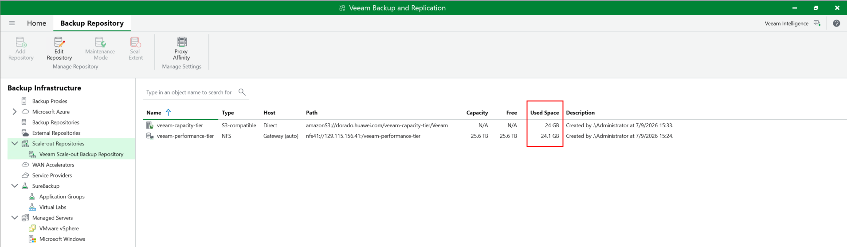The image size is (847, 247).
Task: Click the Managed Servers icon
Action: coord(25,218)
